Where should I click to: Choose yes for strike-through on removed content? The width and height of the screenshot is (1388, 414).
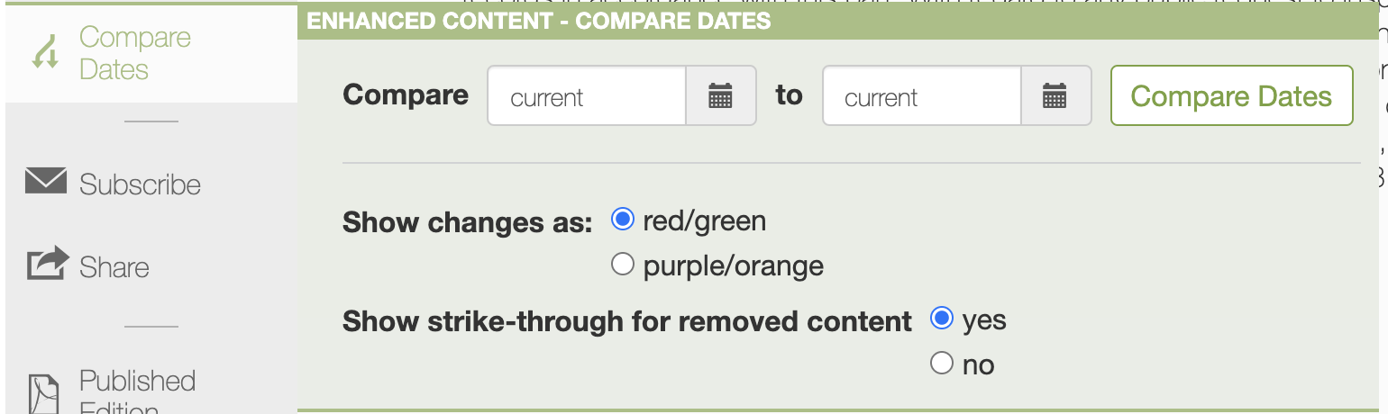click(942, 319)
